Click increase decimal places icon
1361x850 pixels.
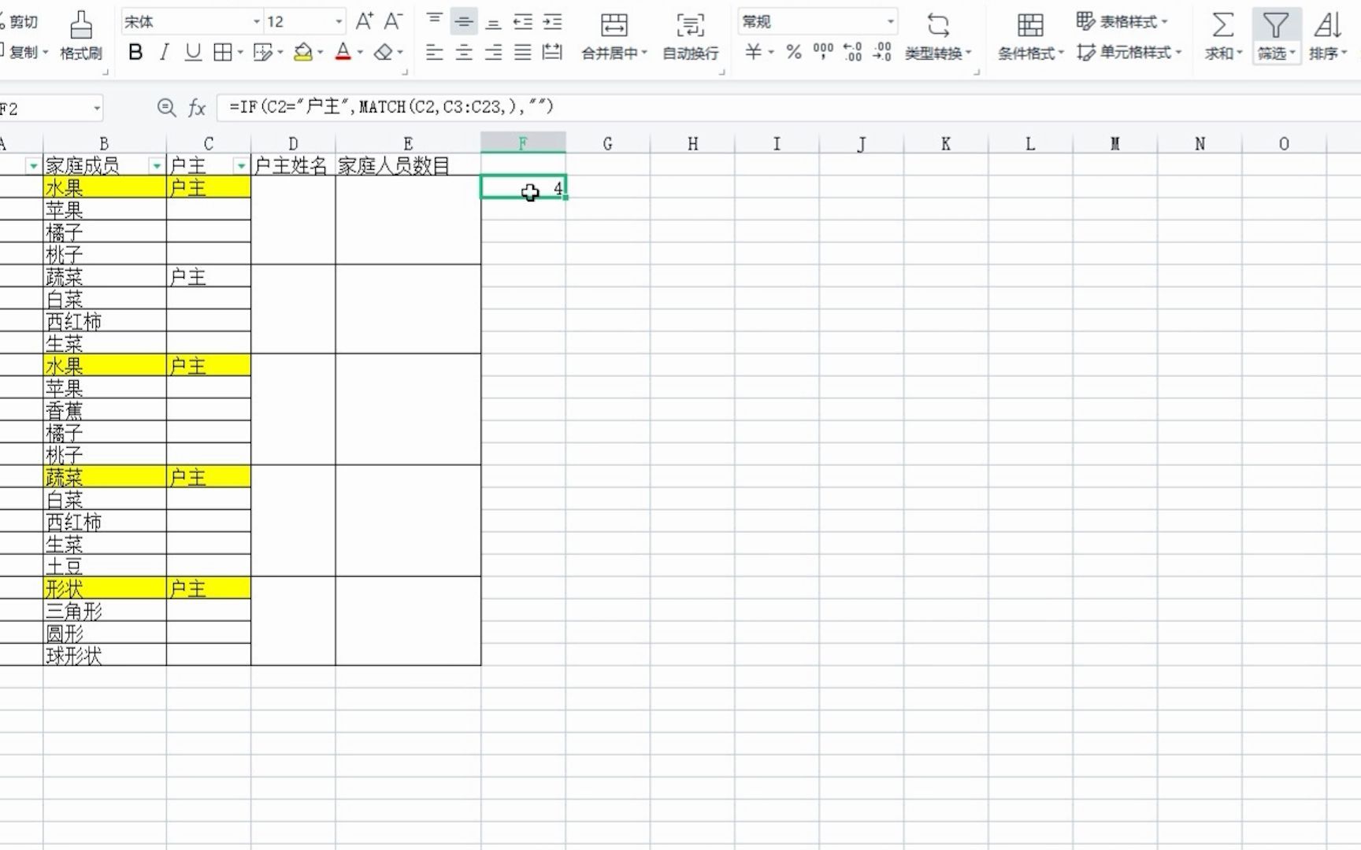coord(853,53)
